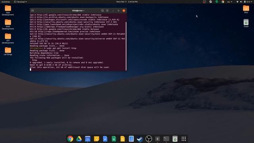The height and width of the screenshot is (143, 254).
Task: Open the Terminal app menu in top bar
Action: [x=20, y=2]
